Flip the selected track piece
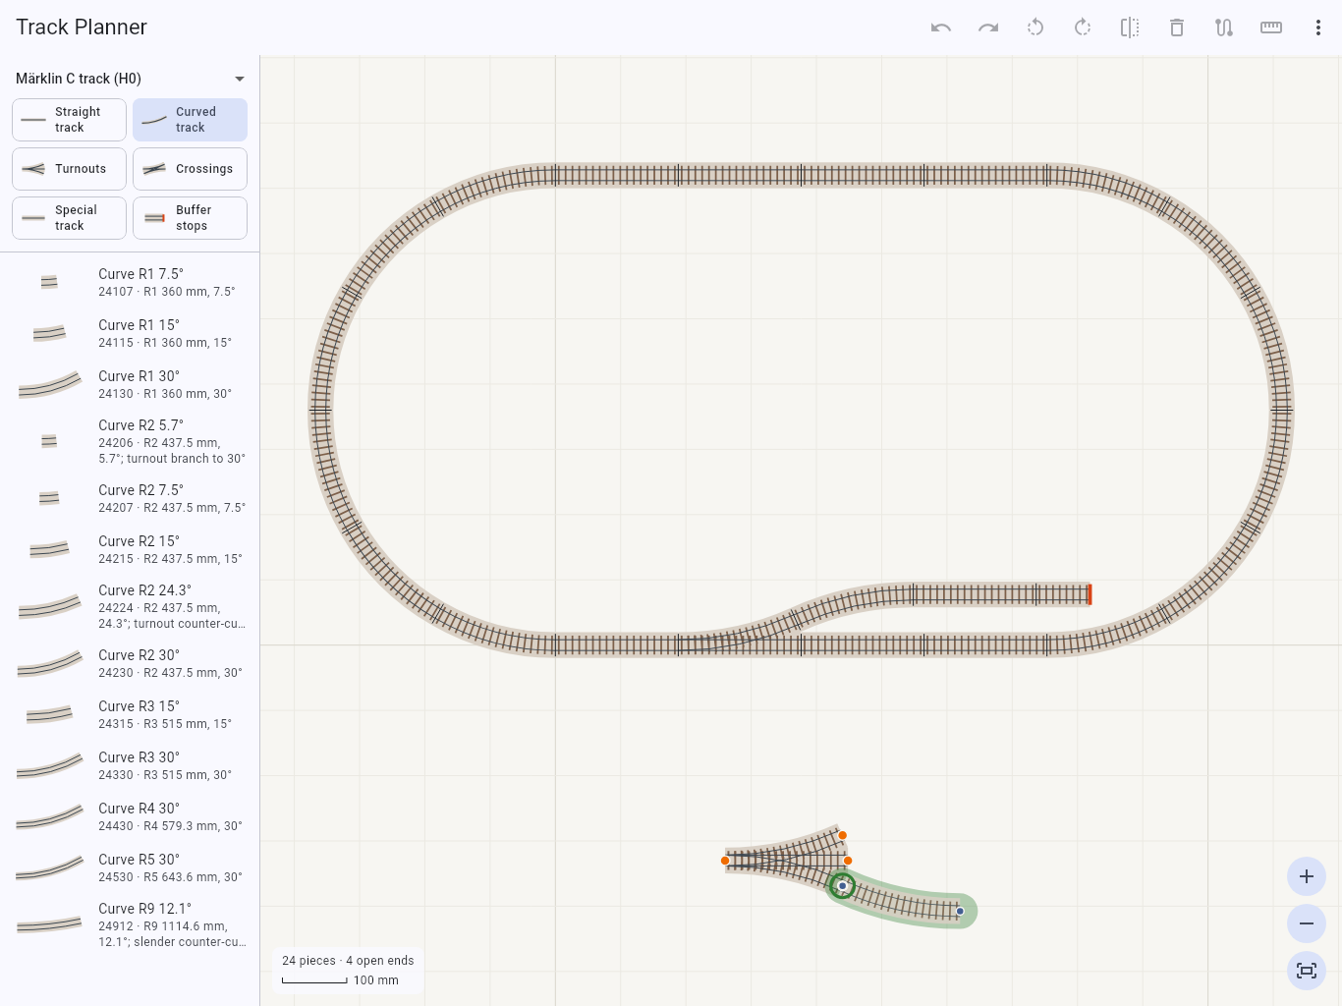 [x=1130, y=28]
